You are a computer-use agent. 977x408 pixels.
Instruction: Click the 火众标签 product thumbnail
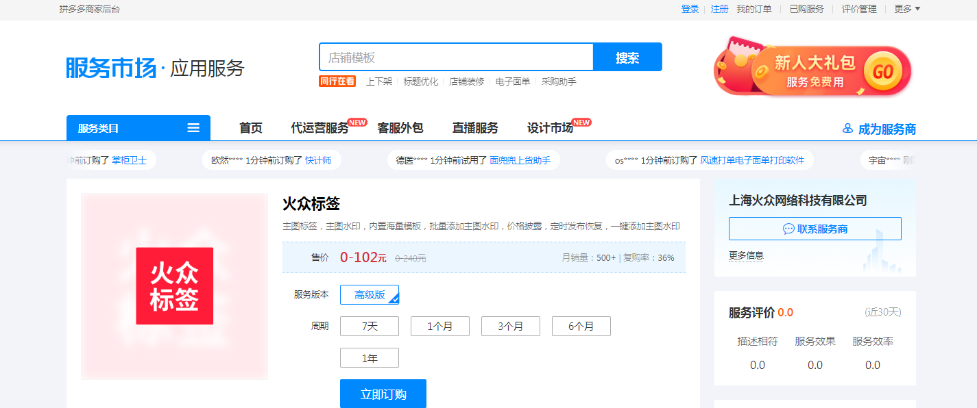pos(175,286)
